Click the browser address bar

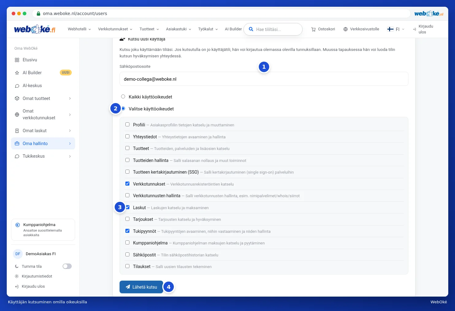[221, 13]
